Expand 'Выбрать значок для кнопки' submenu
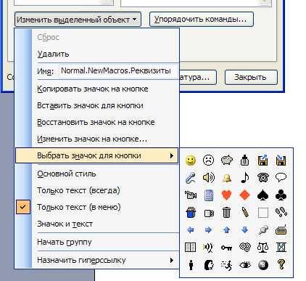The height and width of the screenshot is (281, 306). pos(97,155)
